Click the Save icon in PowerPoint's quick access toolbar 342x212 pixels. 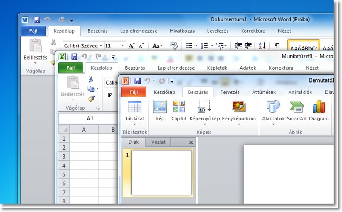click(137, 81)
